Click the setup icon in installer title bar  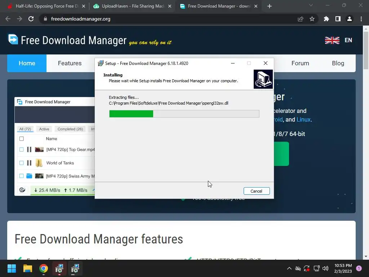pos(101,63)
